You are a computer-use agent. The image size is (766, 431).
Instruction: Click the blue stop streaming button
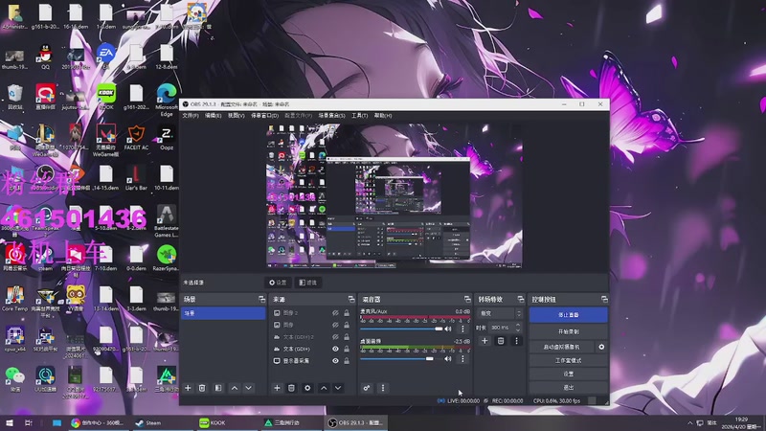click(568, 315)
